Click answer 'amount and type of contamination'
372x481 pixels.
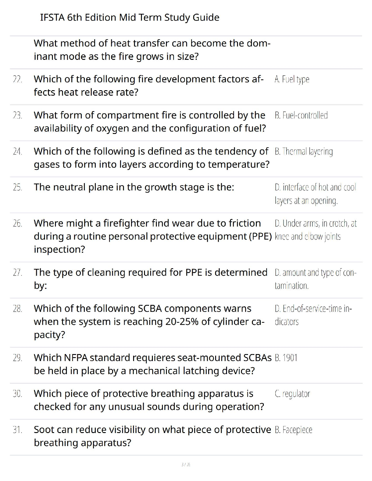[x=315, y=279]
